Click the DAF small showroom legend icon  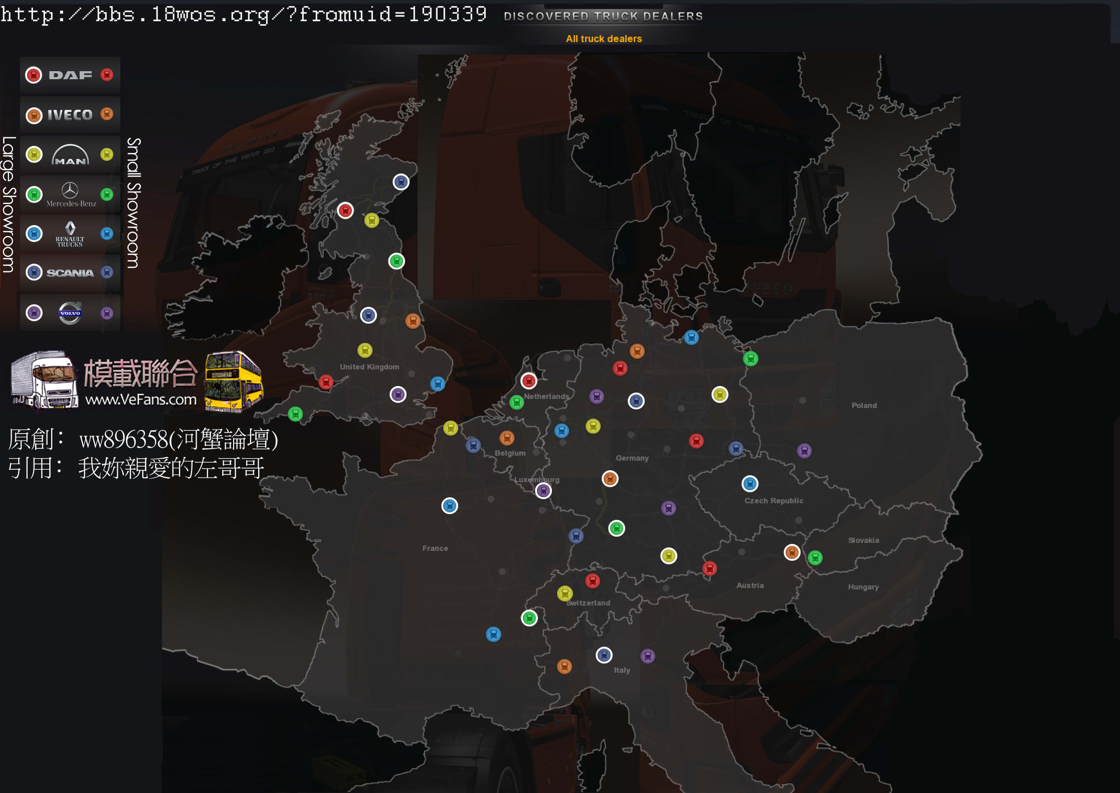[x=107, y=75]
